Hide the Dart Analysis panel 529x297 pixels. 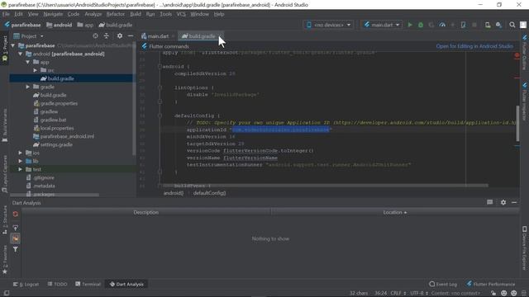coord(514,202)
